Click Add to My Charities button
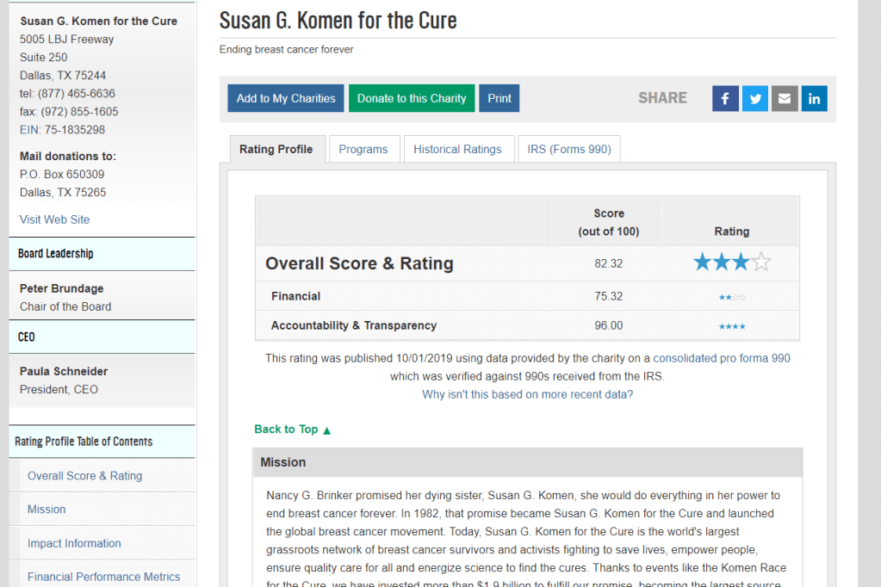The image size is (881, 587). [x=286, y=98]
